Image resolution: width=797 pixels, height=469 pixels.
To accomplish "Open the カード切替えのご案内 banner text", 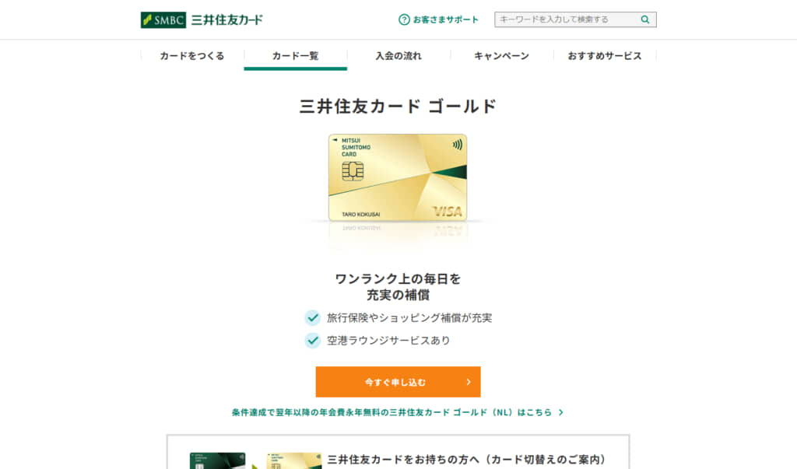I will (466, 460).
